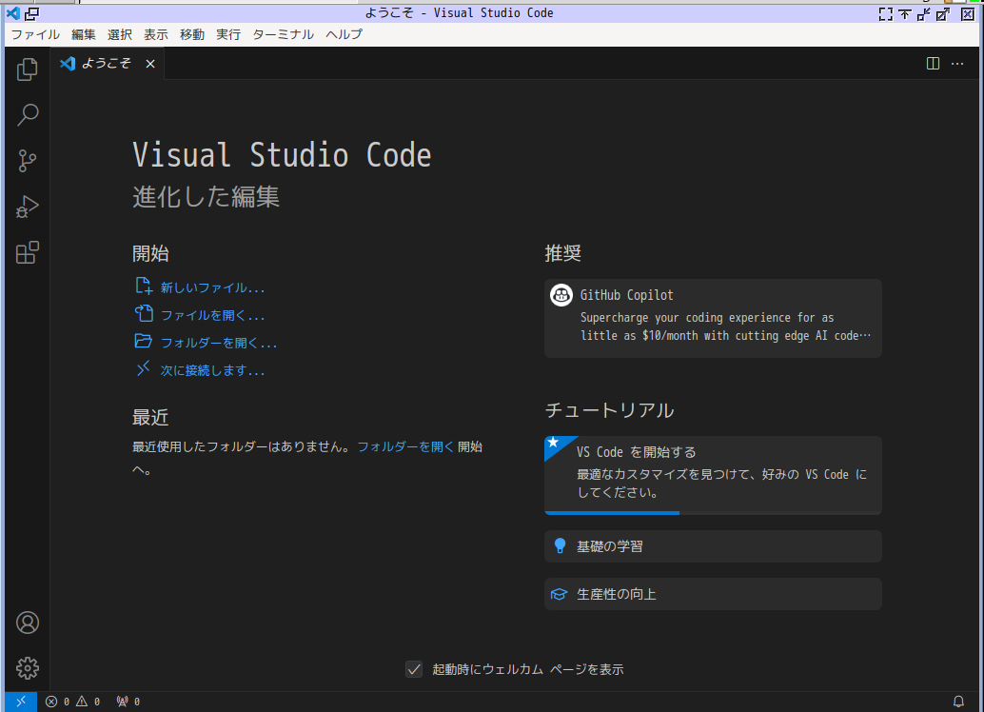The width and height of the screenshot is (984, 712).
Task: Toggle 起動時にウェルカム ページを表示 checkbox
Action: 414,669
